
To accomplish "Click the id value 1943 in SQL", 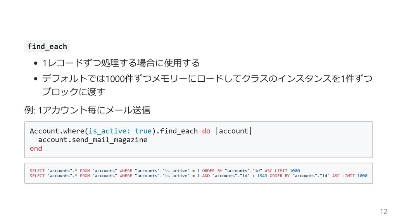I will tap(262, 176).
